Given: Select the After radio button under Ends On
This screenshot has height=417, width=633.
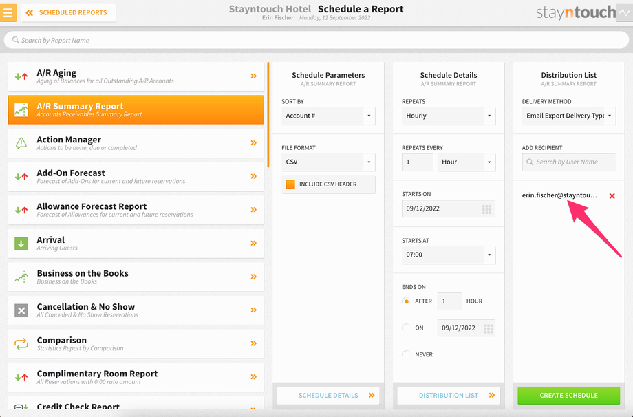Looking at the screenshot, I should click(x=406, y=301).
